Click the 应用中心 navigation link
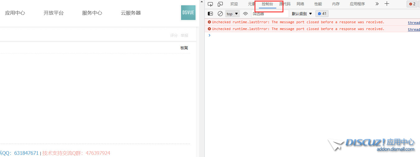The height and width of the screenshot is (157, 420). [15, 13]
